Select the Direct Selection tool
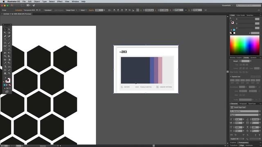The width and height of the screenshot is (262, 147). coord(9,29)
